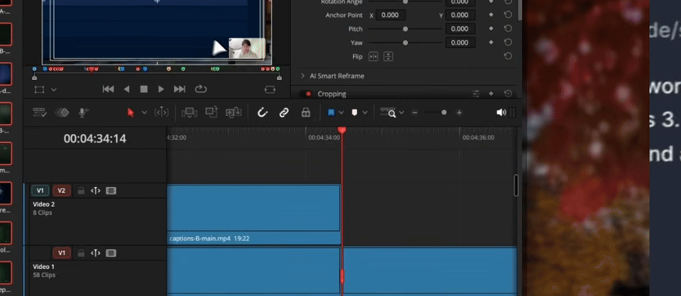
Task: Reset the Cropping section
Action: [507, 93]
